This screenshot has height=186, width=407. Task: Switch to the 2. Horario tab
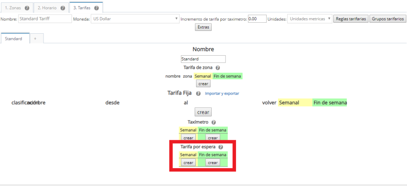point(47,8)
